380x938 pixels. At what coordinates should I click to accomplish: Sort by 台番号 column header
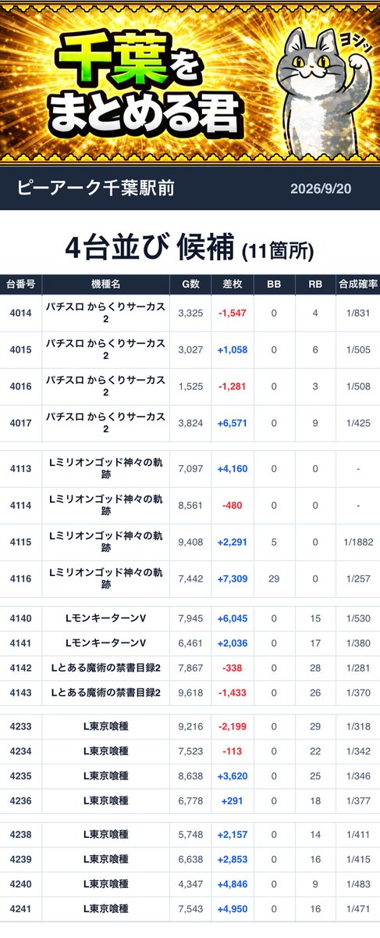click(20, 285)
